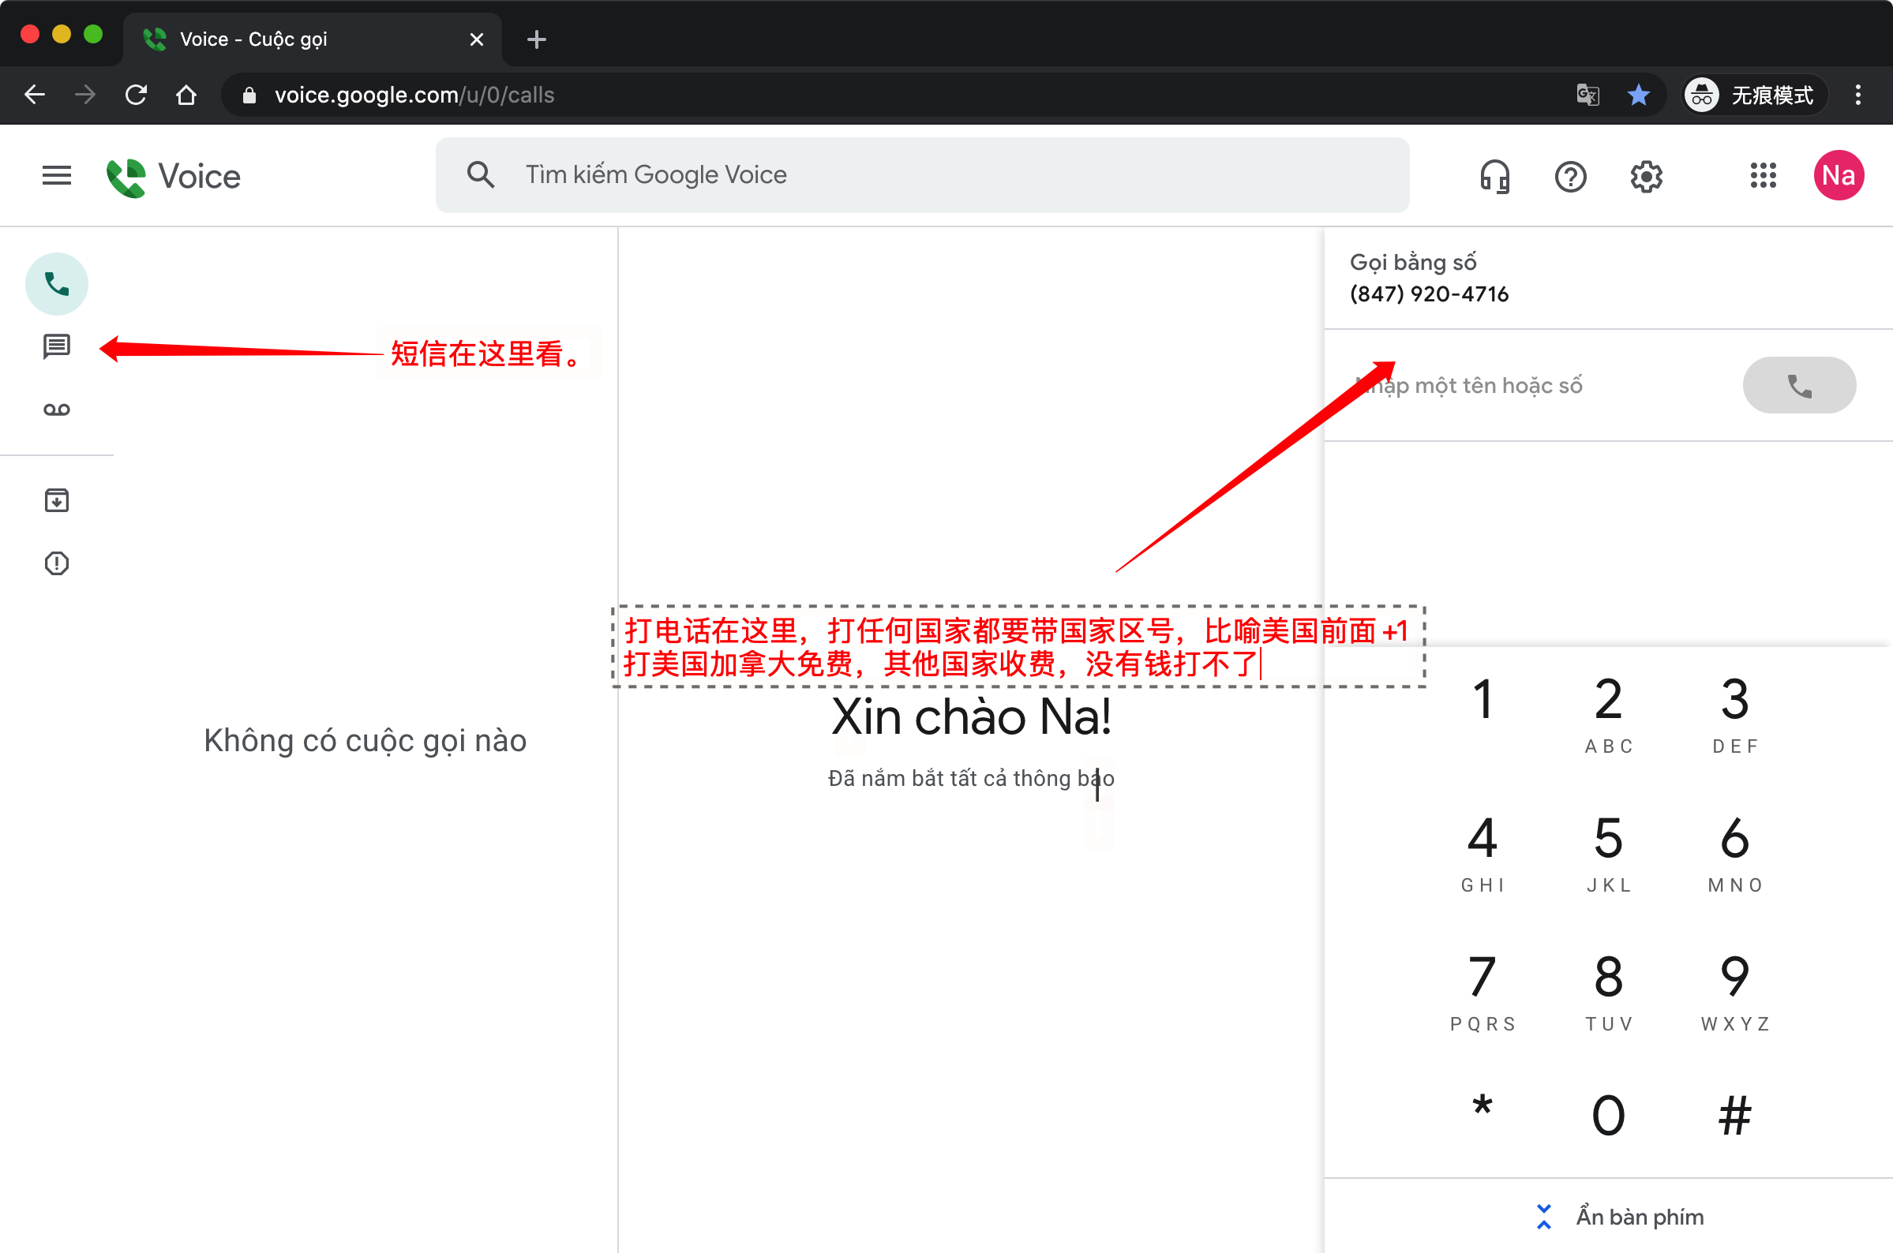Open the Help question mark icon
Screen dimensions: 1893x1253
click(1570, 176)
